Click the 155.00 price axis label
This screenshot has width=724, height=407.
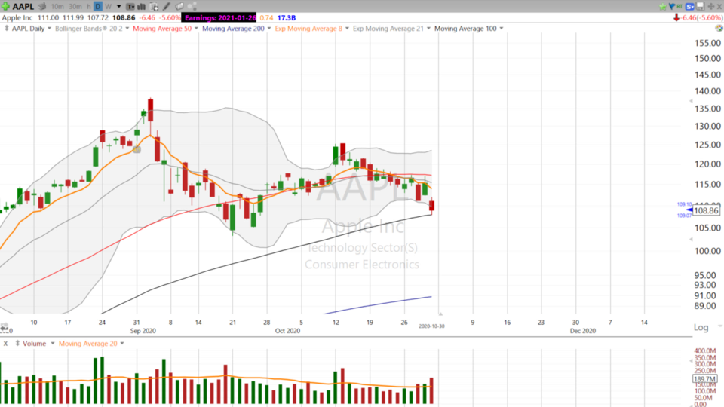pos(707,43)
